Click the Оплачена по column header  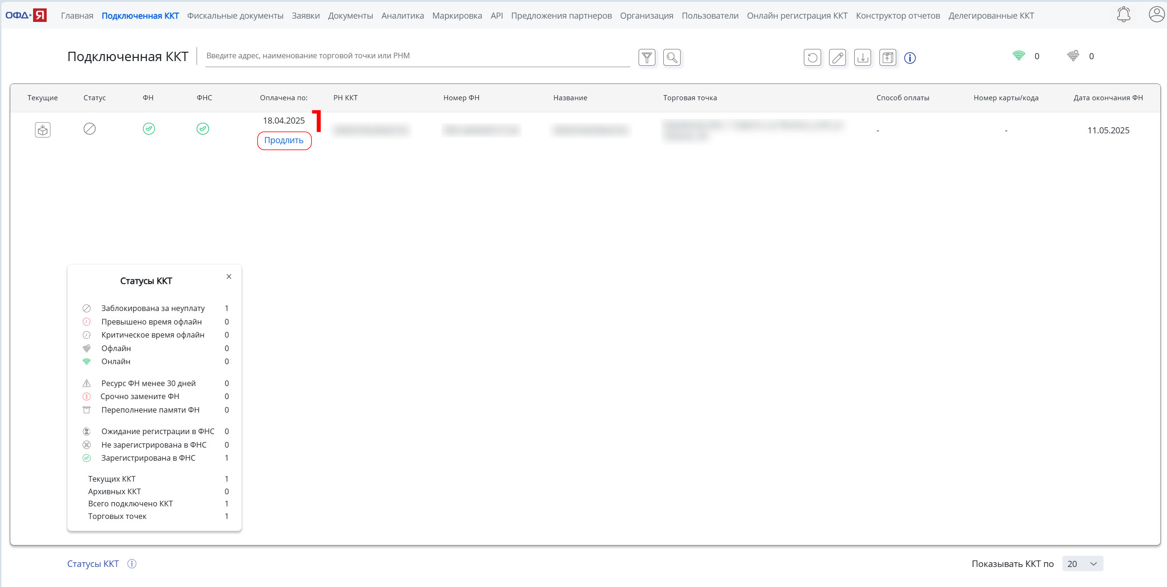tap(284, 98)
